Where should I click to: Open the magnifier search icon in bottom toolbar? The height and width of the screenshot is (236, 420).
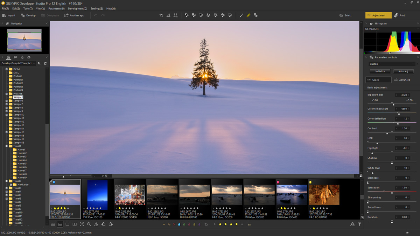[89, 224]
